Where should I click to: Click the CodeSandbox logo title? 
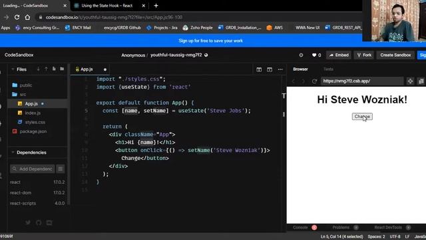19,55
